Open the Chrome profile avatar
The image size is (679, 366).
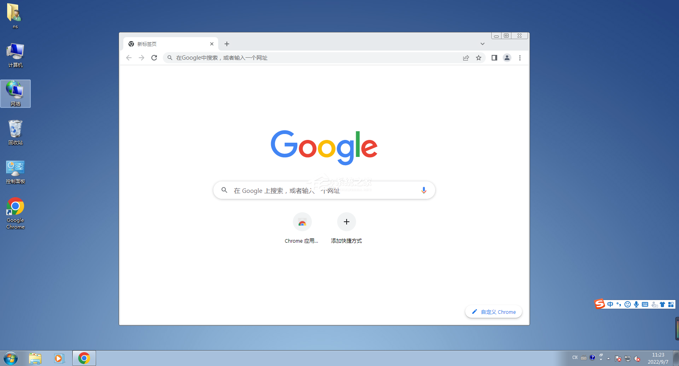[507, 58]
